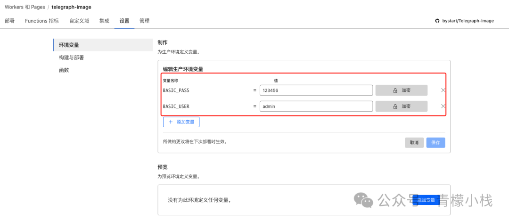Open the Workers 和 Pages breadcrumb link
The width and height of the screenshot is (509, 221).
click(25, 7)
